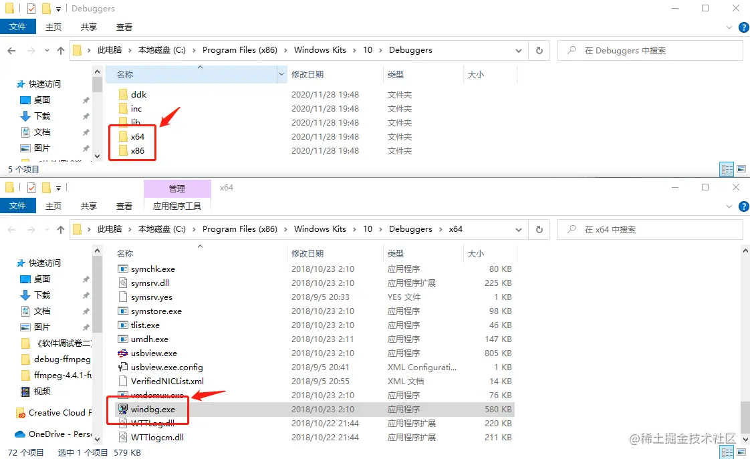Refresh the Debuggers folder view
Image resolution: width=750 pixels, height=459 pixels.
click(539, 50)
